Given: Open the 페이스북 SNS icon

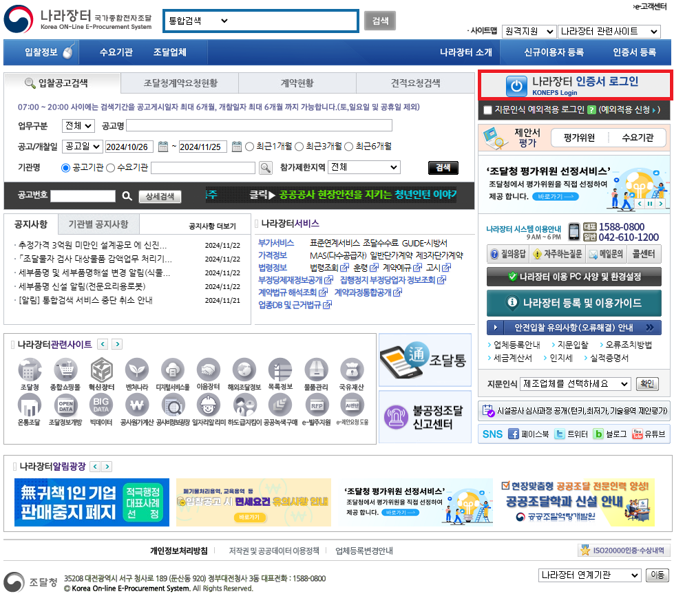Looking at the screenshot, I should (x=513, y=434).
